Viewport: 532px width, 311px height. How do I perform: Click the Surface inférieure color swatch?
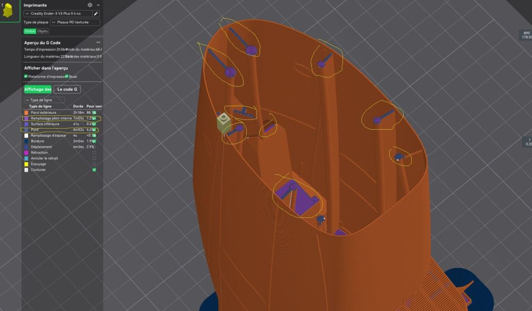click(x=27, y=124)
